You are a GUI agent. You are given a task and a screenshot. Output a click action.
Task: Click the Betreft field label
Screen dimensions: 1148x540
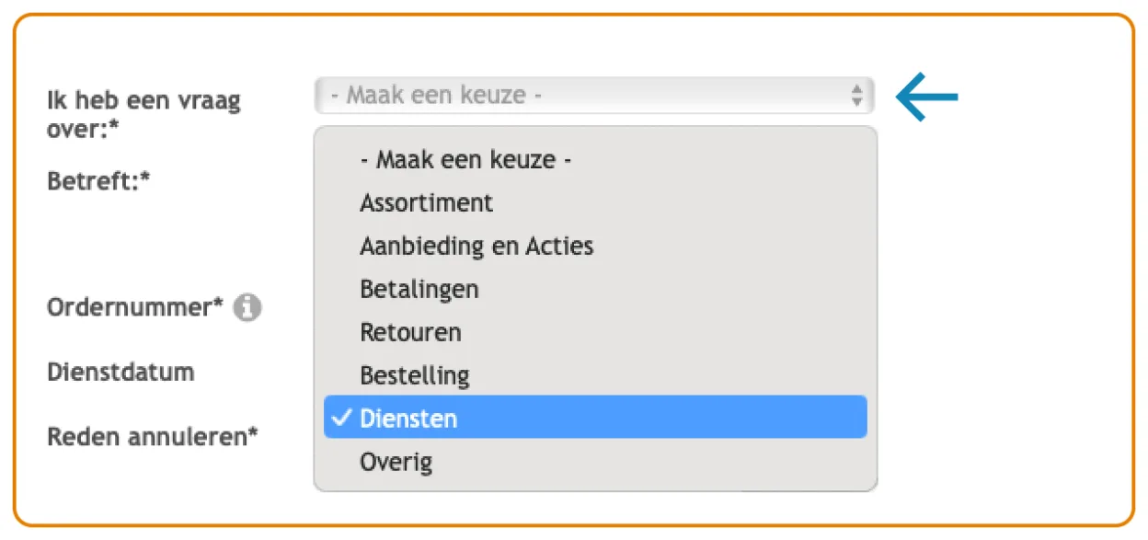(x=98, y=180)
